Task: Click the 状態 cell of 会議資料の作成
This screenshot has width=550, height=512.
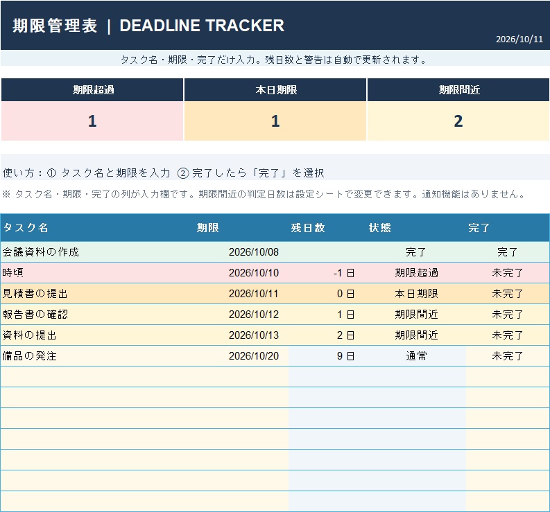Action: coord(415,252)
